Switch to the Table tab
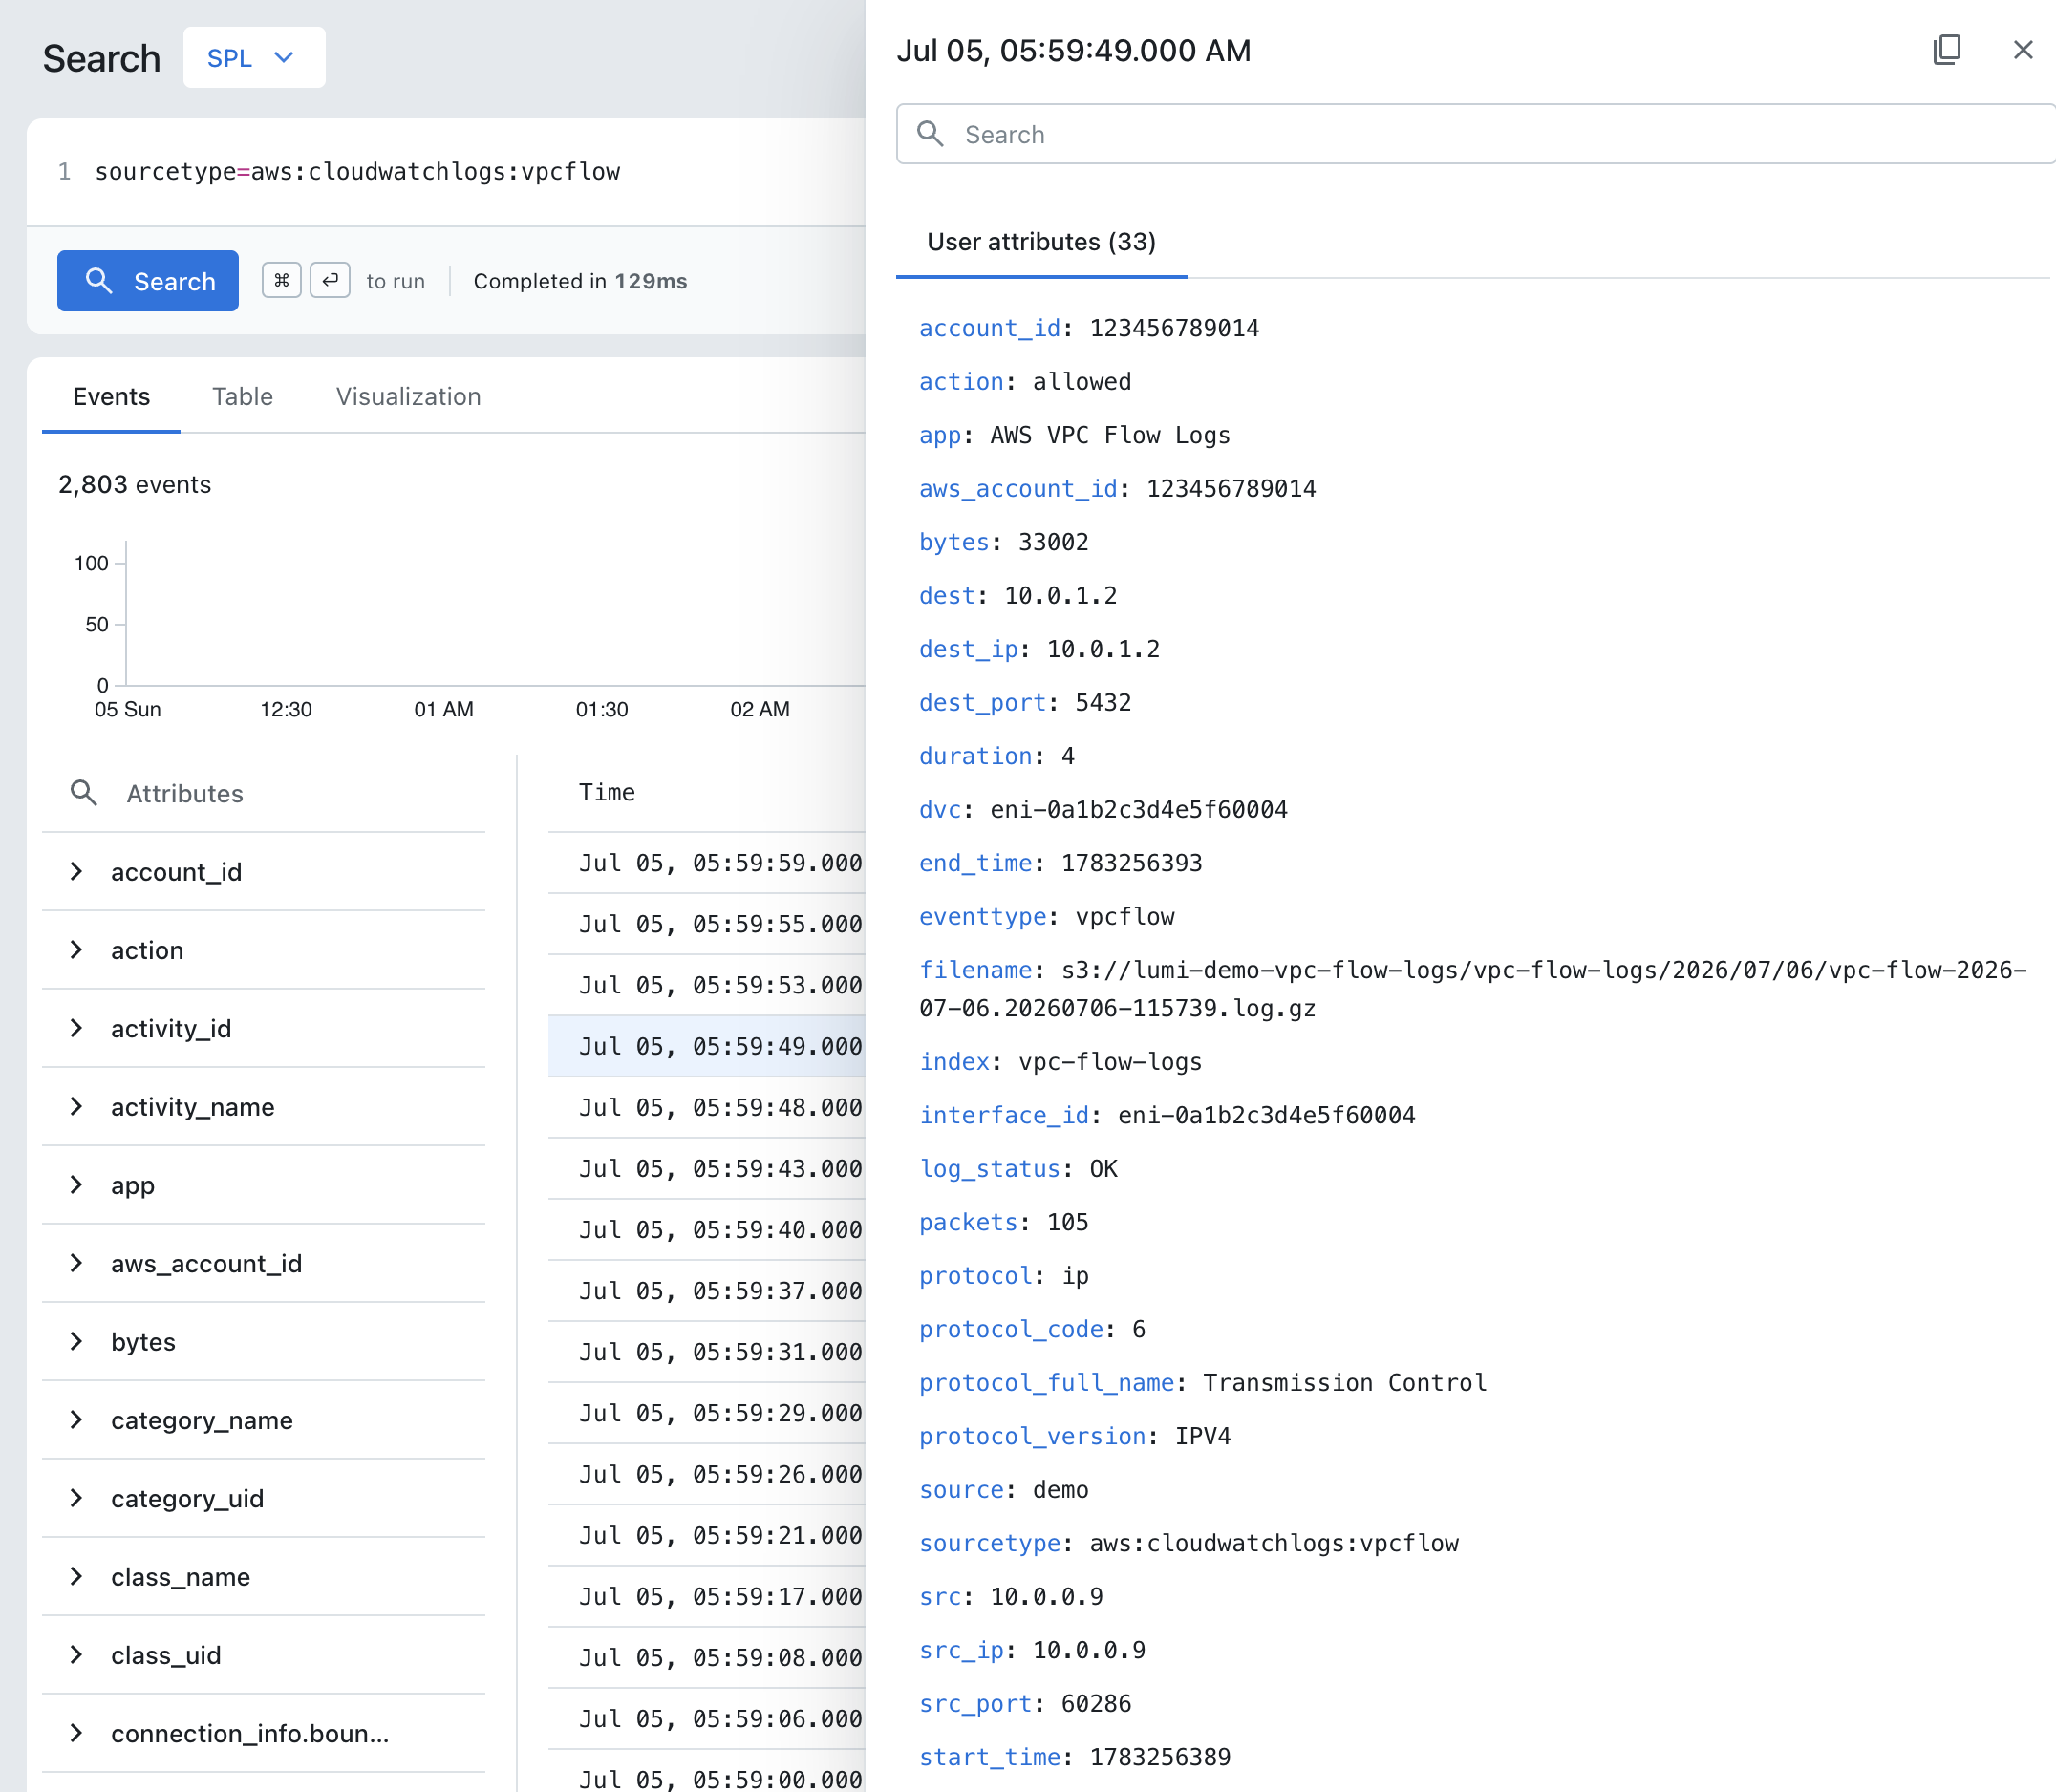The height and width of the screenshot is (1792, 2056). point(242,397)
